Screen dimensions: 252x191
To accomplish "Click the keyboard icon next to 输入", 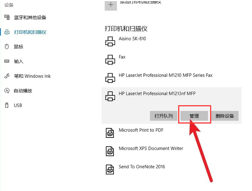I will click(x=7, y=61).
